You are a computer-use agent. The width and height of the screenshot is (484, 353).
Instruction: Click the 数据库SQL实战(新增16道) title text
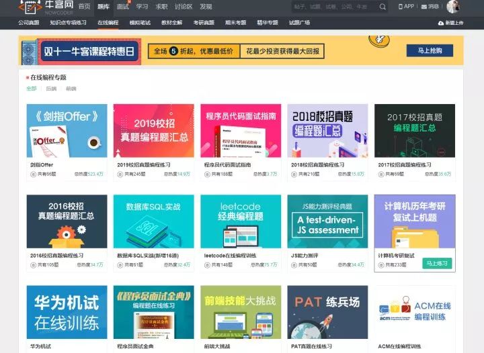[x=148, y=256]
